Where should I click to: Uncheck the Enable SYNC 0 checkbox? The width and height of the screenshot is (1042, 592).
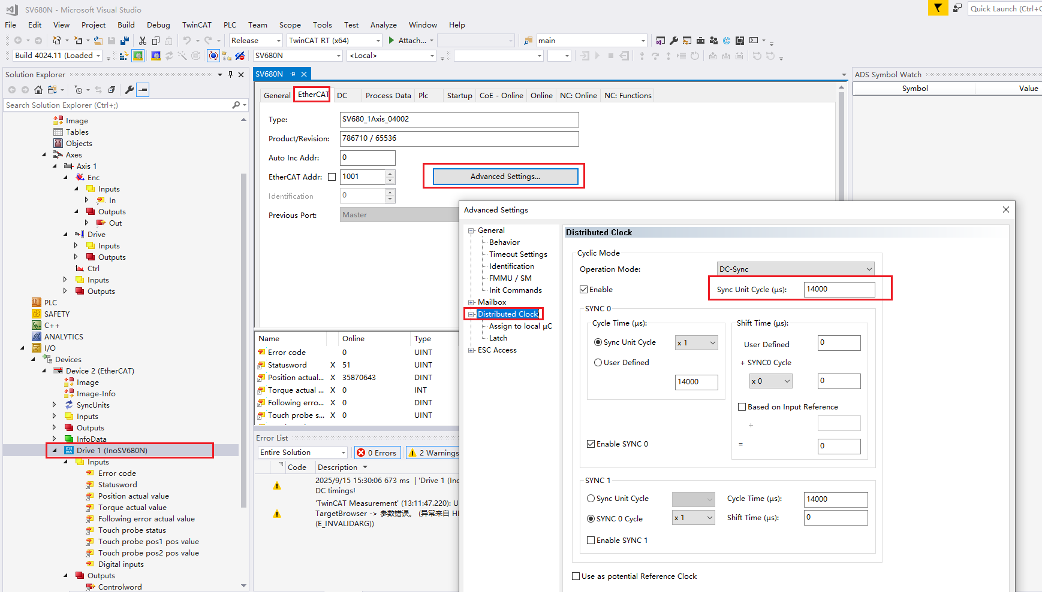(591, 444)
